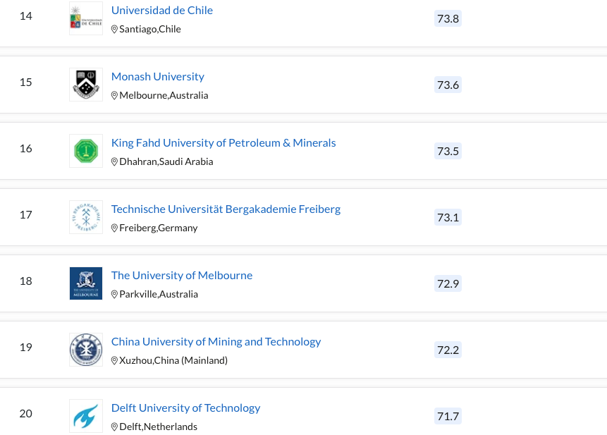Screen dimensions: 607x435
Task: Click the Delft University flame logo
Action: click(x=86, y=416)
